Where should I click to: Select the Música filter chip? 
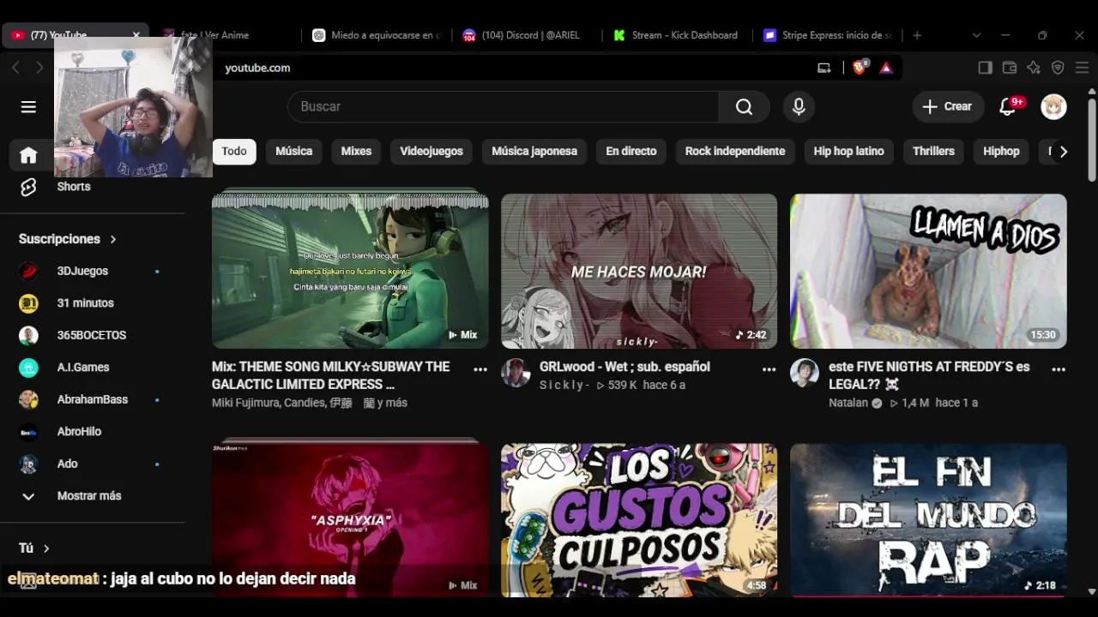pyautogui.click(x=294, y=152)
